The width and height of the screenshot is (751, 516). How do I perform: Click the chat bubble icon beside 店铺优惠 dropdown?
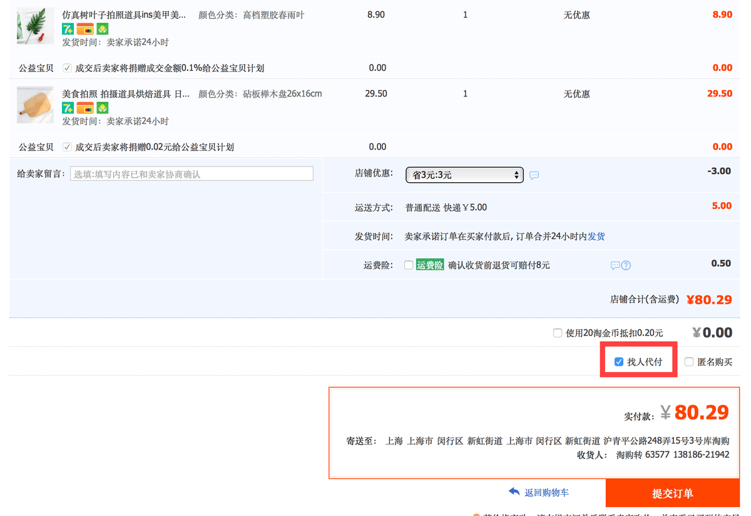pos(534,175)
